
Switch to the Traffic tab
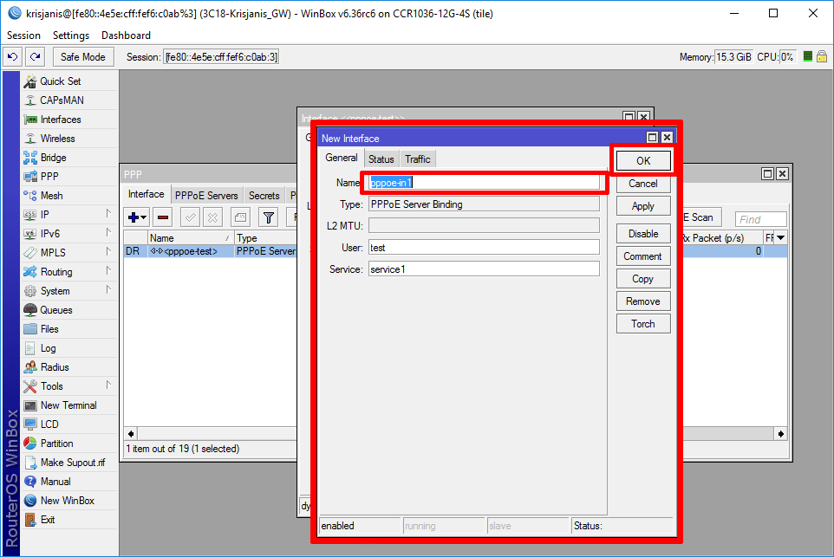click(417, 159)
